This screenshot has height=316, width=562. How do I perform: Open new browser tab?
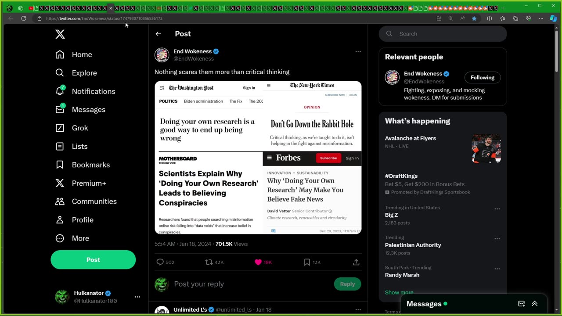point(503,8)
